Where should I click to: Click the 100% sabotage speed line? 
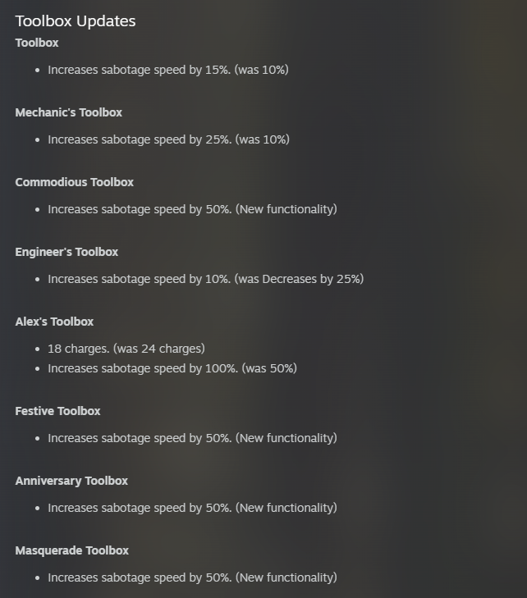172,369
